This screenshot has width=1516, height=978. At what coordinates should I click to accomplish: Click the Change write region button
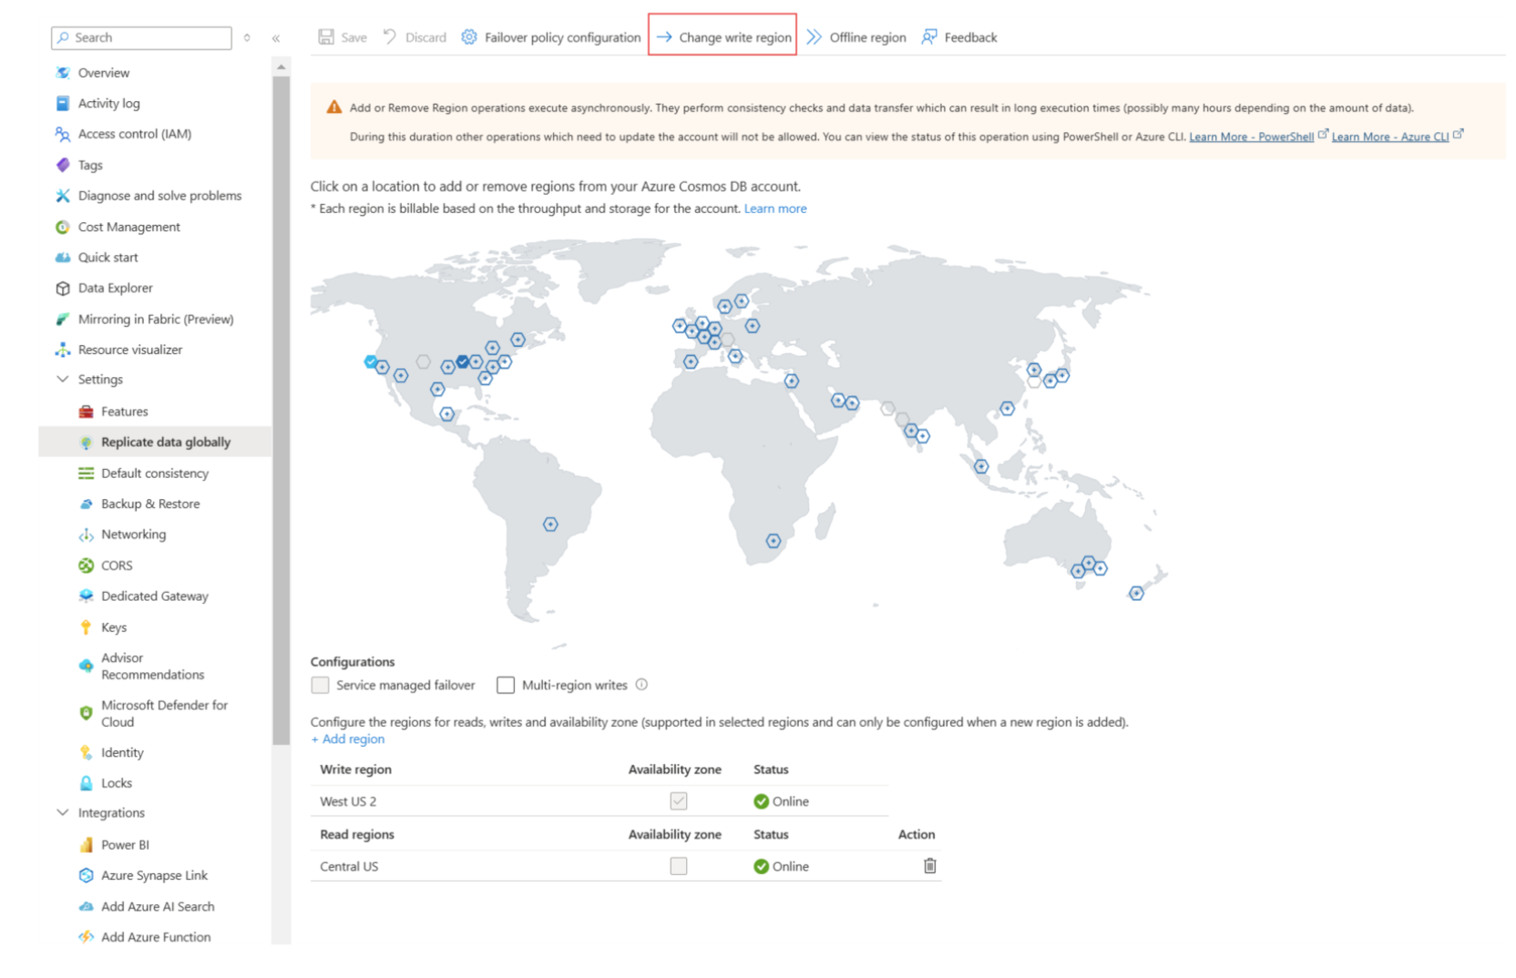723,37
